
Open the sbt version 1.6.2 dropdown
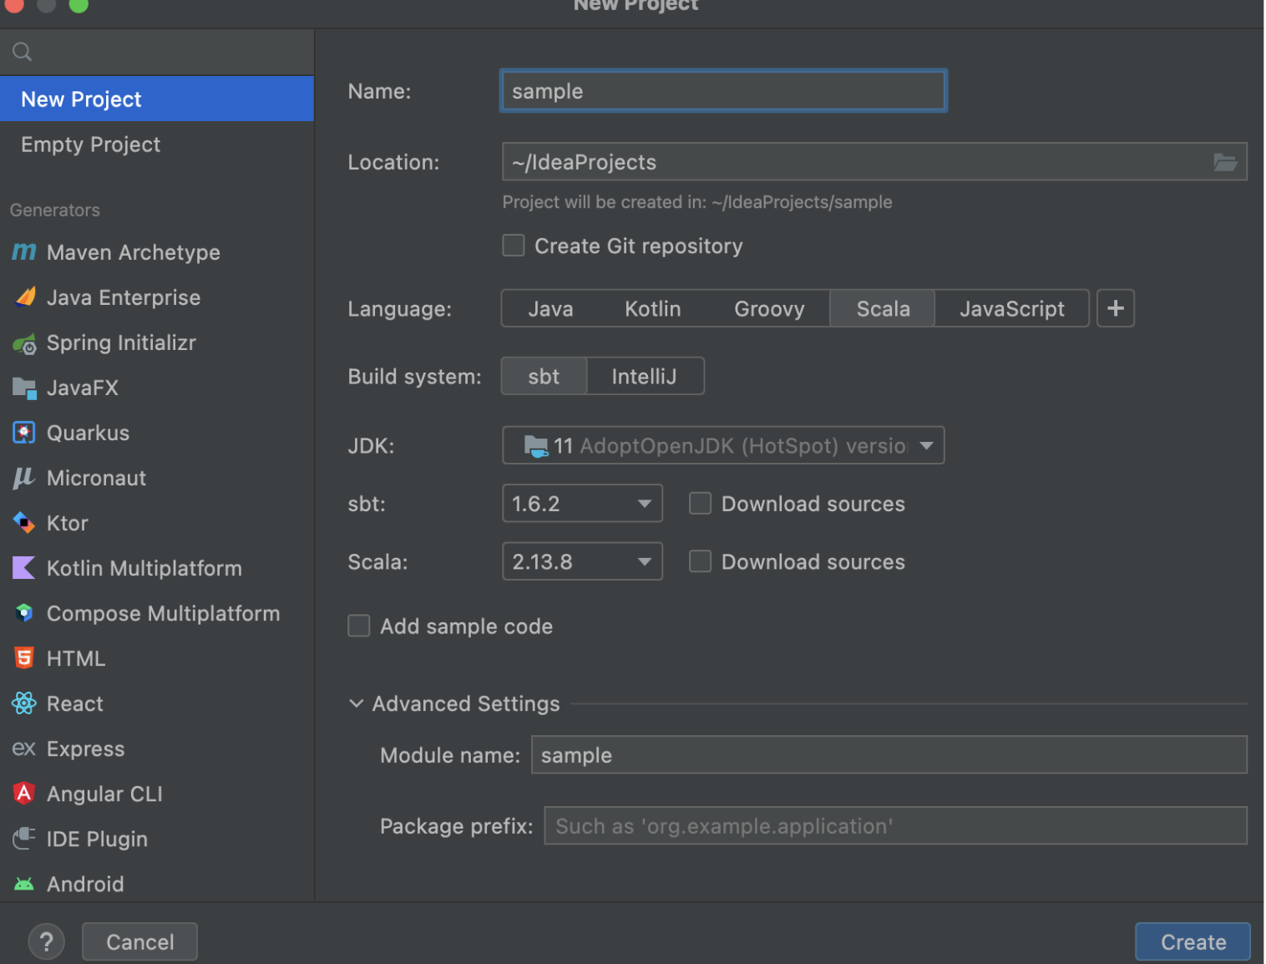[582, 503]
